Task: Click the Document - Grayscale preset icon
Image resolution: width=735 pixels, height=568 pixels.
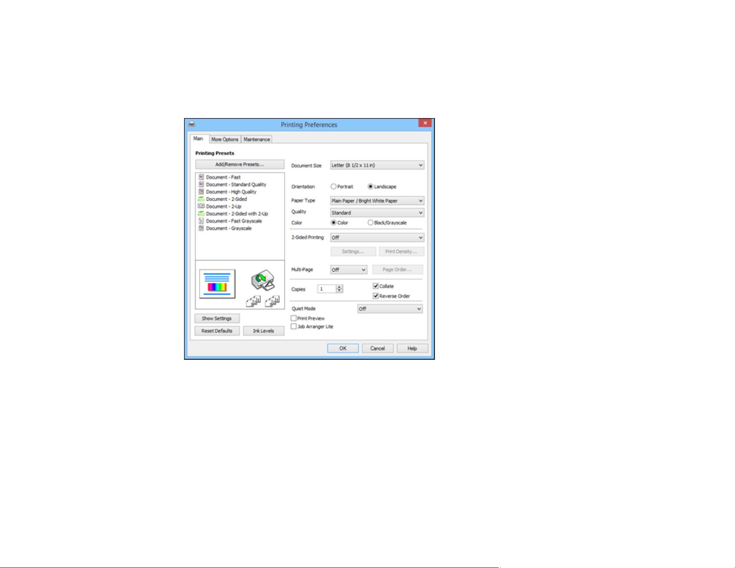Action: [x=201, y=228]
